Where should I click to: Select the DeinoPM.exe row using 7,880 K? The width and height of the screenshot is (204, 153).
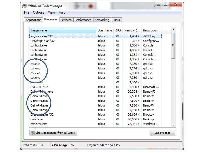coord(95,105)
